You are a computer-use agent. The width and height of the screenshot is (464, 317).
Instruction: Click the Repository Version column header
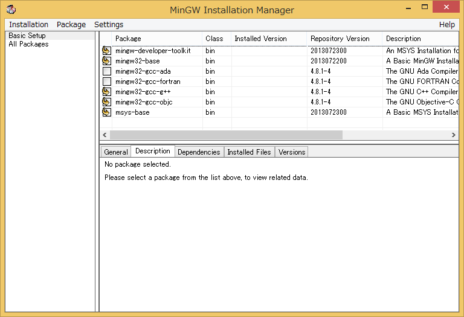point(345,39)
